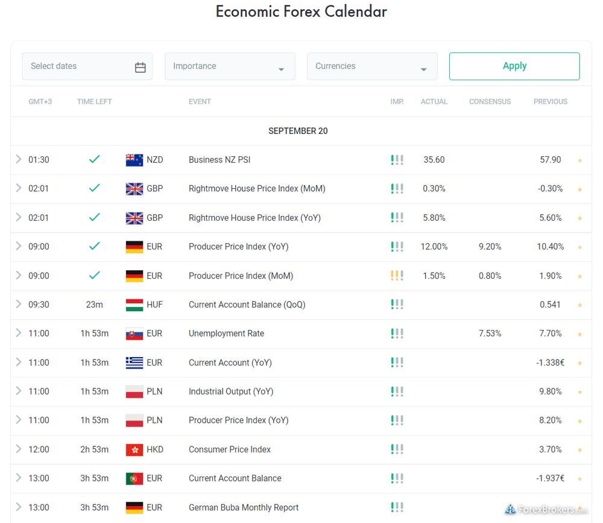Click the Hungarian flag icon for HUF
The image size is (603, 523).
click(134, 305)
